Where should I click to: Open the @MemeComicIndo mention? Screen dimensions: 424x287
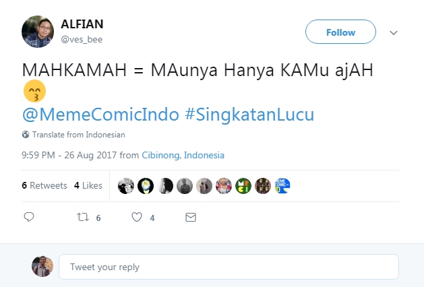100,115
